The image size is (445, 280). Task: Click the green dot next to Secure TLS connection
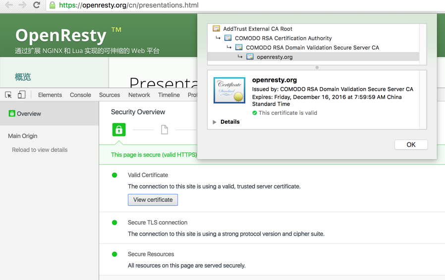(114, 223)
